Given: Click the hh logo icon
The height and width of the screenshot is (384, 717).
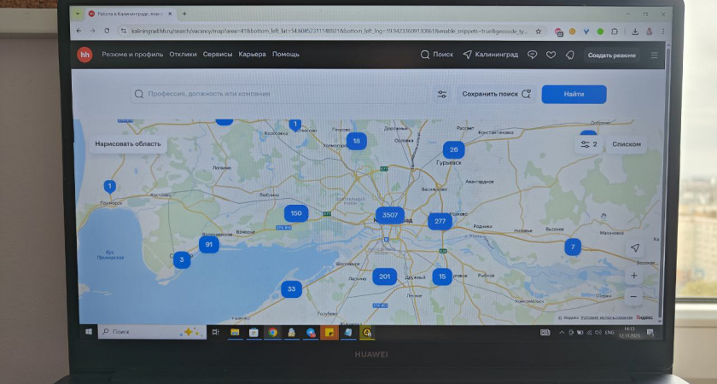Looking at the screenshot, I should pyautogui.click(x=85, y=55).
